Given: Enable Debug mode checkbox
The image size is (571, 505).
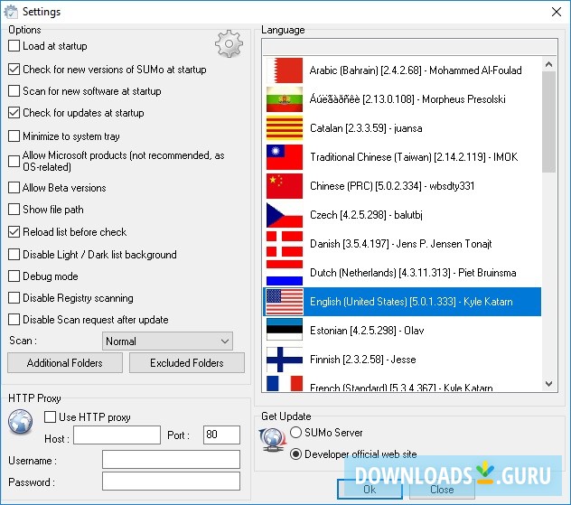Looking at the screenshot, I should [14, 276].
